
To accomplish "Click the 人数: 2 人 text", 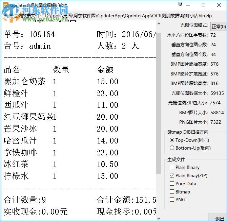I will (x=118, y=46).
